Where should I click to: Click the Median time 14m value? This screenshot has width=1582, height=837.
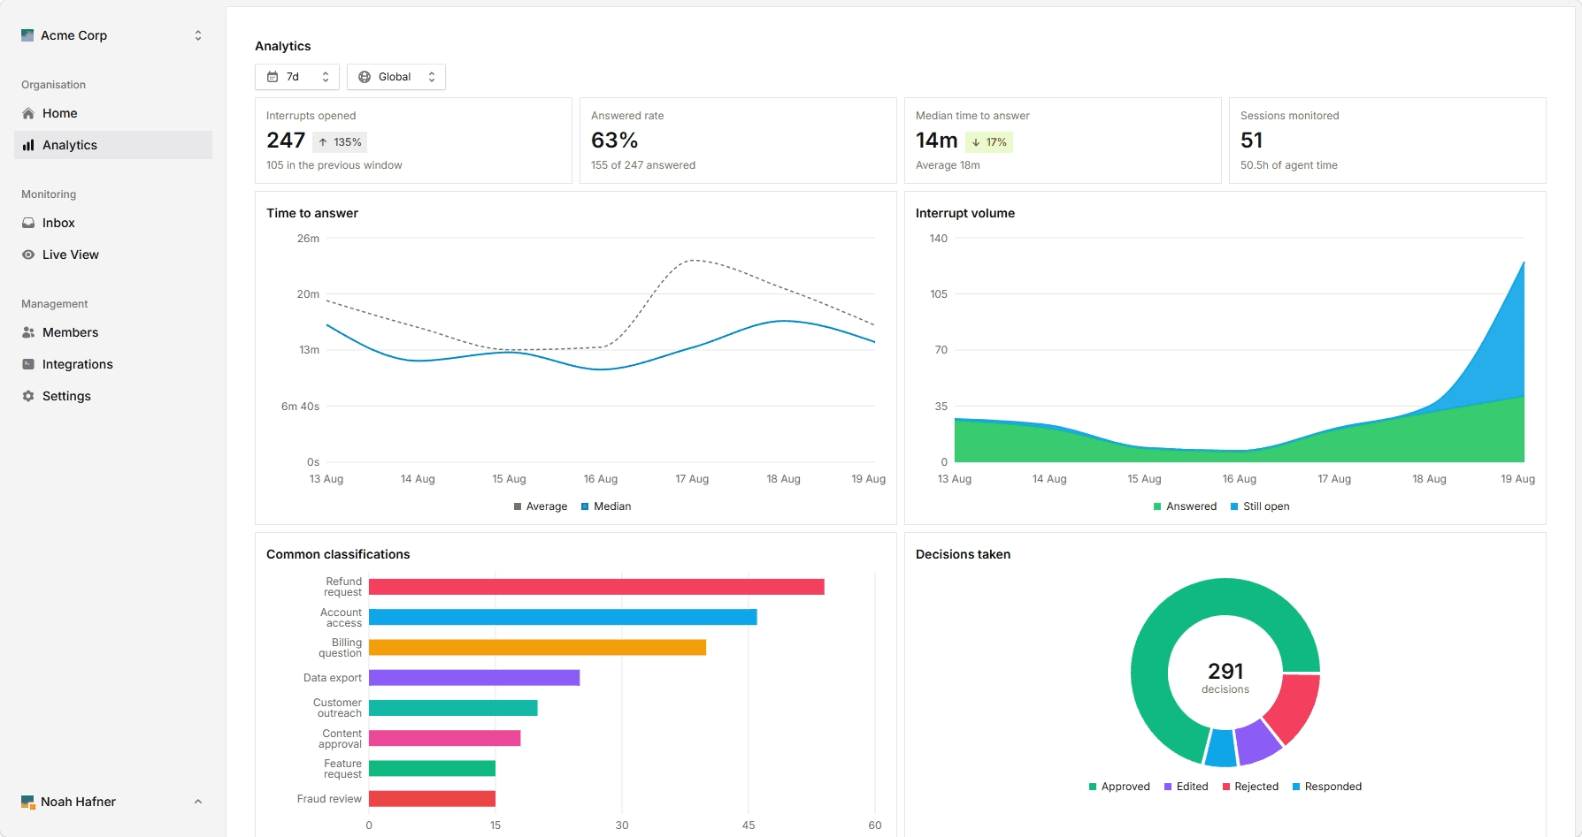click(x=936, y=141)
